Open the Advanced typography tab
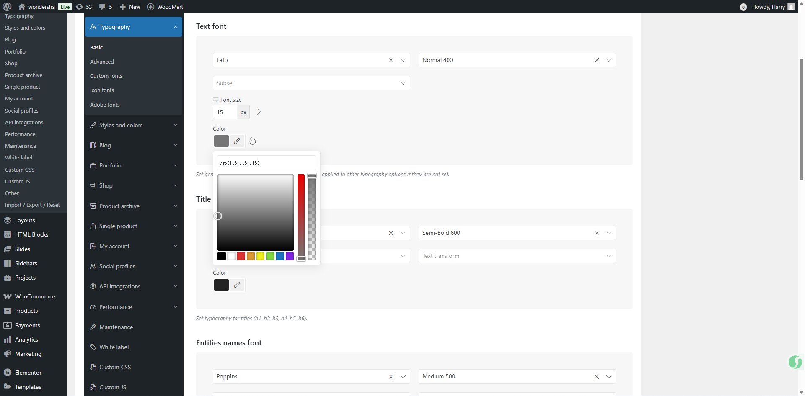This screenshot has height=396, width=805. [x=102, y=62]
